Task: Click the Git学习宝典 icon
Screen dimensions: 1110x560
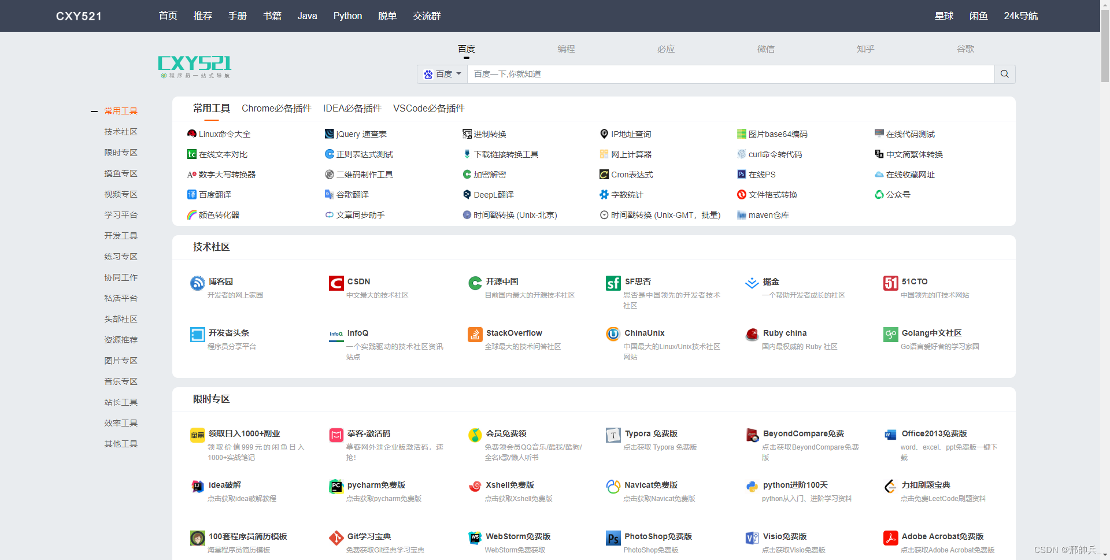Action: click(x=336, y=538)
